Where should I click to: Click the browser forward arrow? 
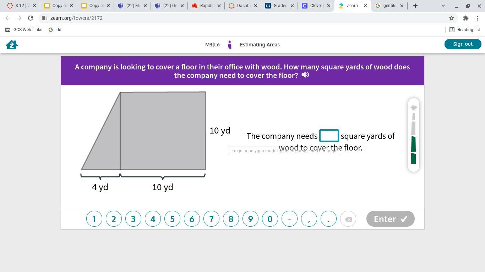click(x=19, y=18)
